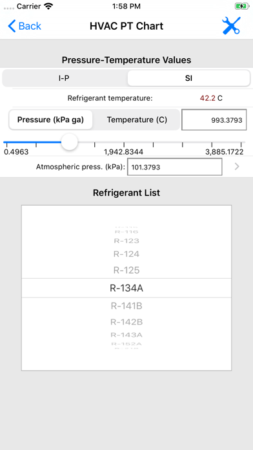This screenshot has width=253, height=450.
Task: Tap the Refrigerant temperature label
Action: click(x=110, y=98)
